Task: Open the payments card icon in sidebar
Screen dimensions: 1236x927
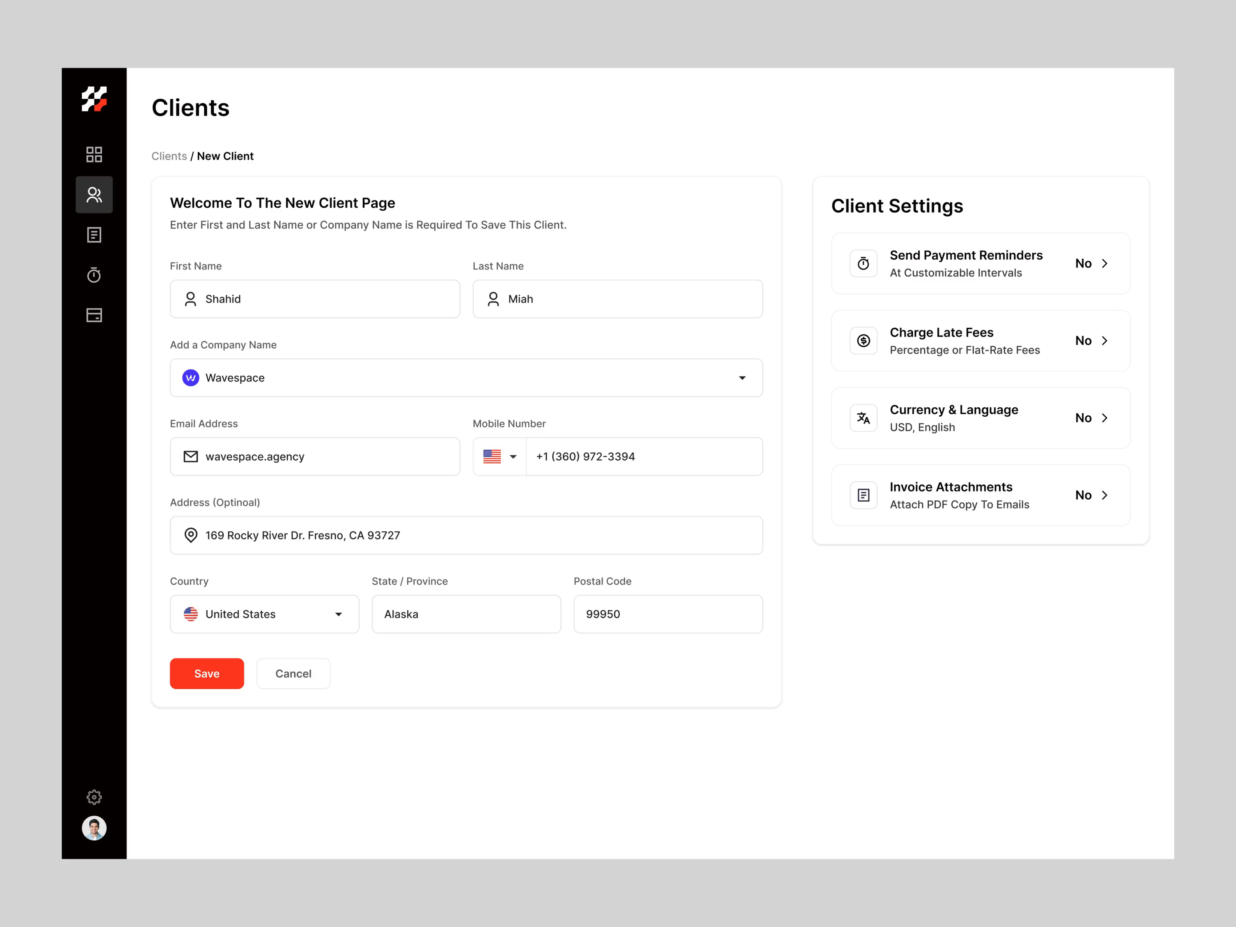Action: (94, 315)
